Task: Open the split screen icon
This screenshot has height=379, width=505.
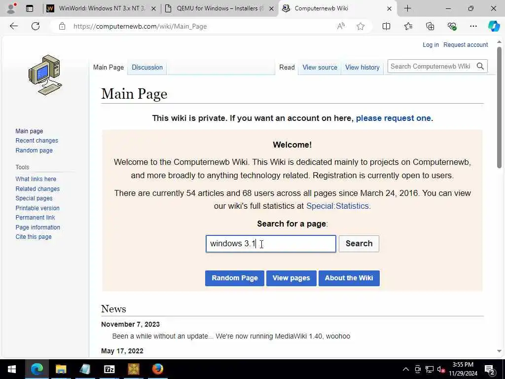Action: coord(386,26)
